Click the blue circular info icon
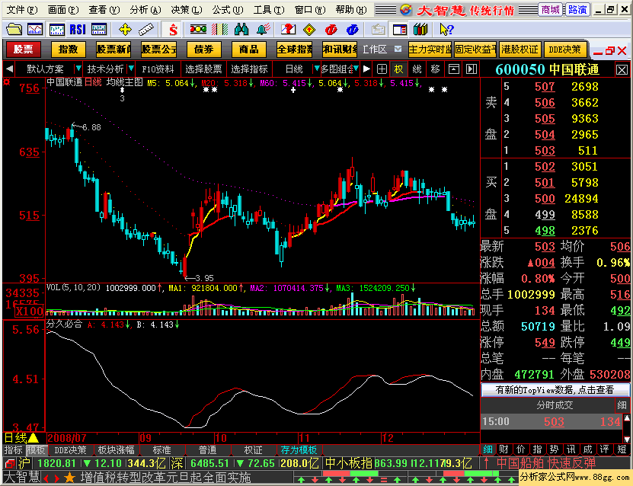 pyautogui.click(x=352, y=30)
